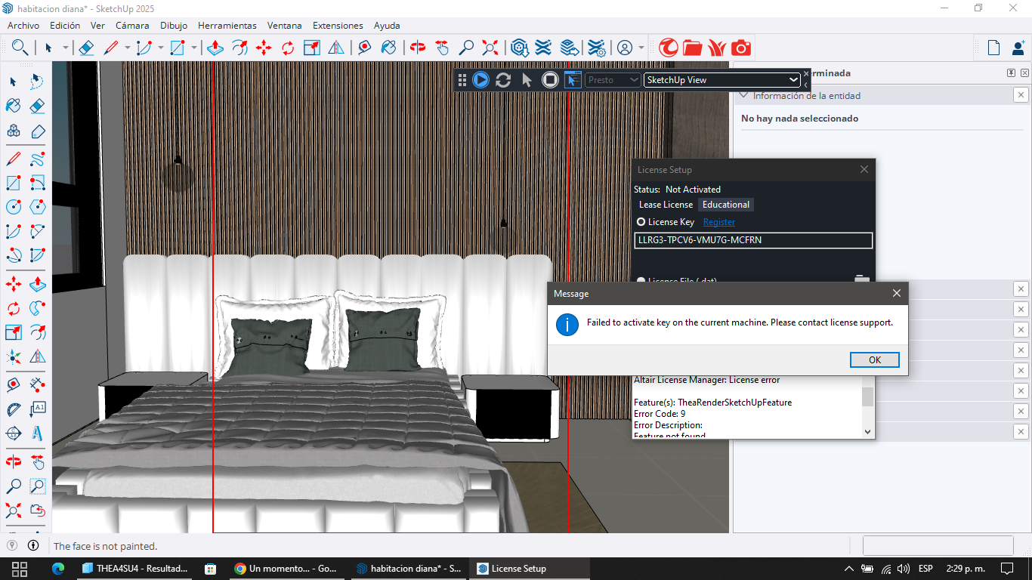Select the Protractor tool in left toolbar
Viewport: 1032px width, 580px height.
(14, 409)
